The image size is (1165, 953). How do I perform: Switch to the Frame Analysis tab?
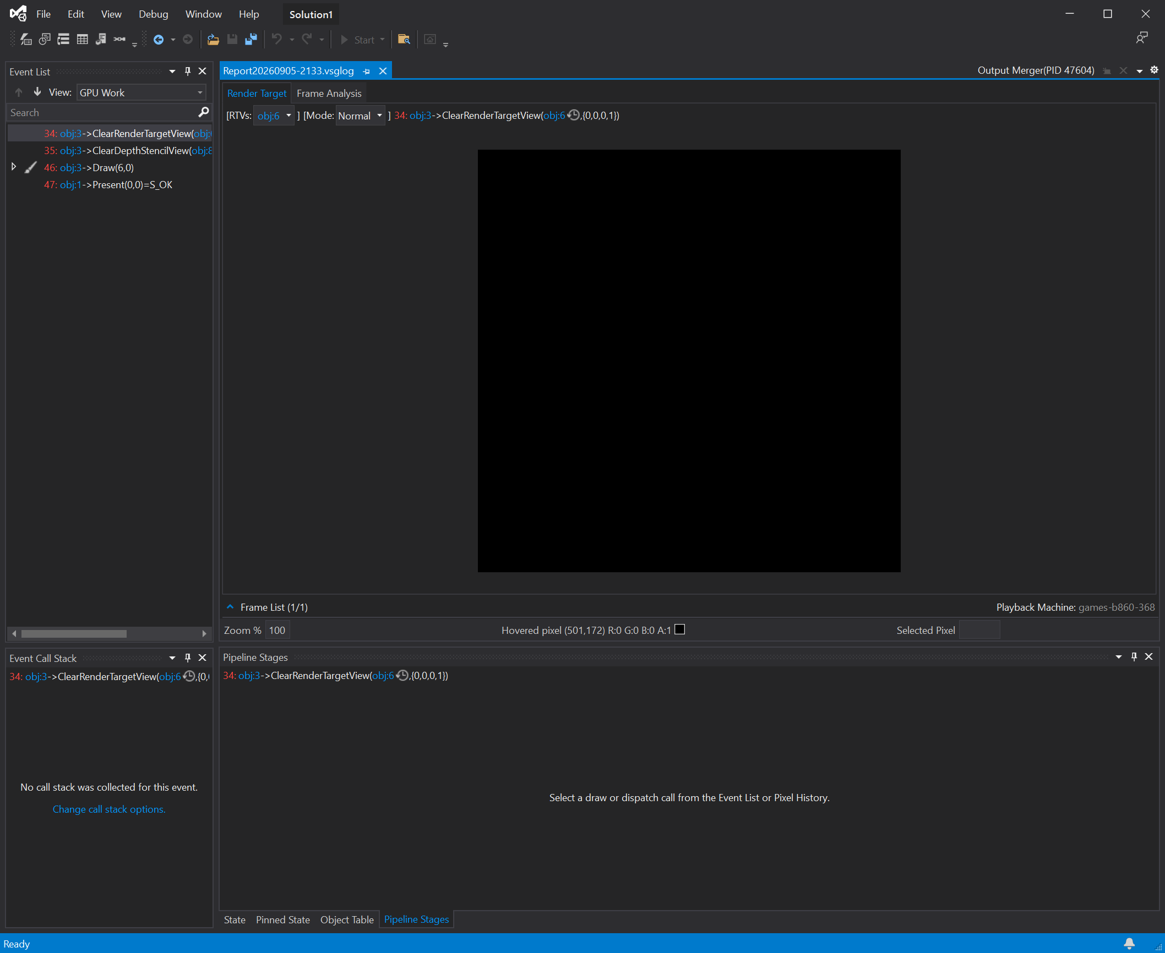click(x=329, y=94)
